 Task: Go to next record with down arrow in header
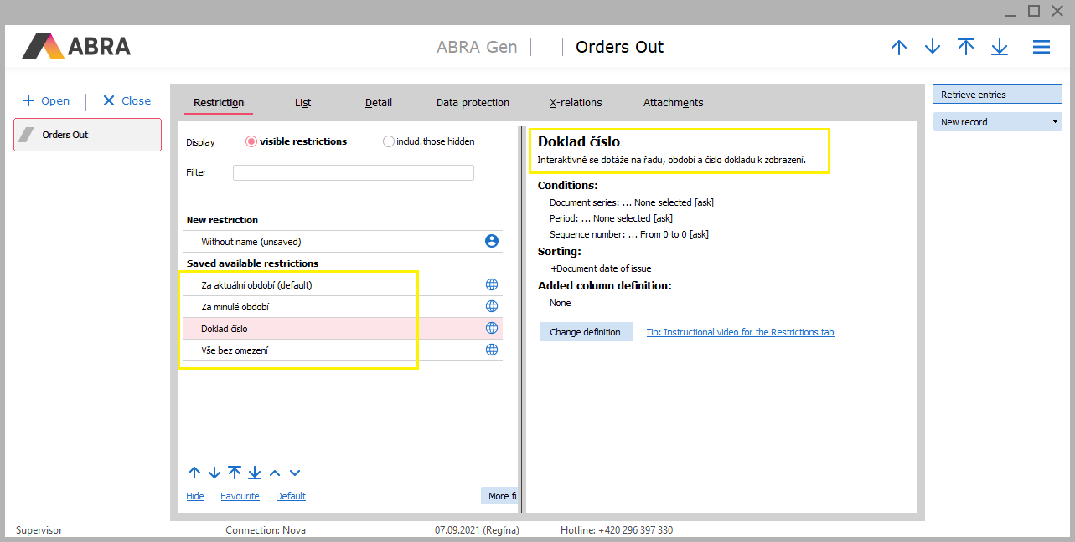pyautogui.click(x=933, y=48)
